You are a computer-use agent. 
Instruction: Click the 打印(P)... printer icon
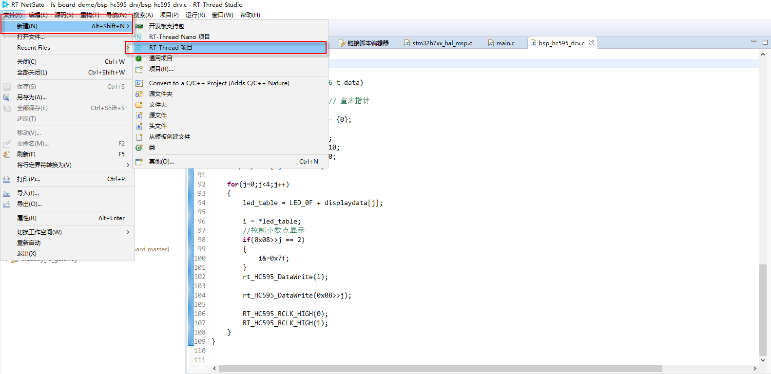pyautogui.click(x=7, y=179)
